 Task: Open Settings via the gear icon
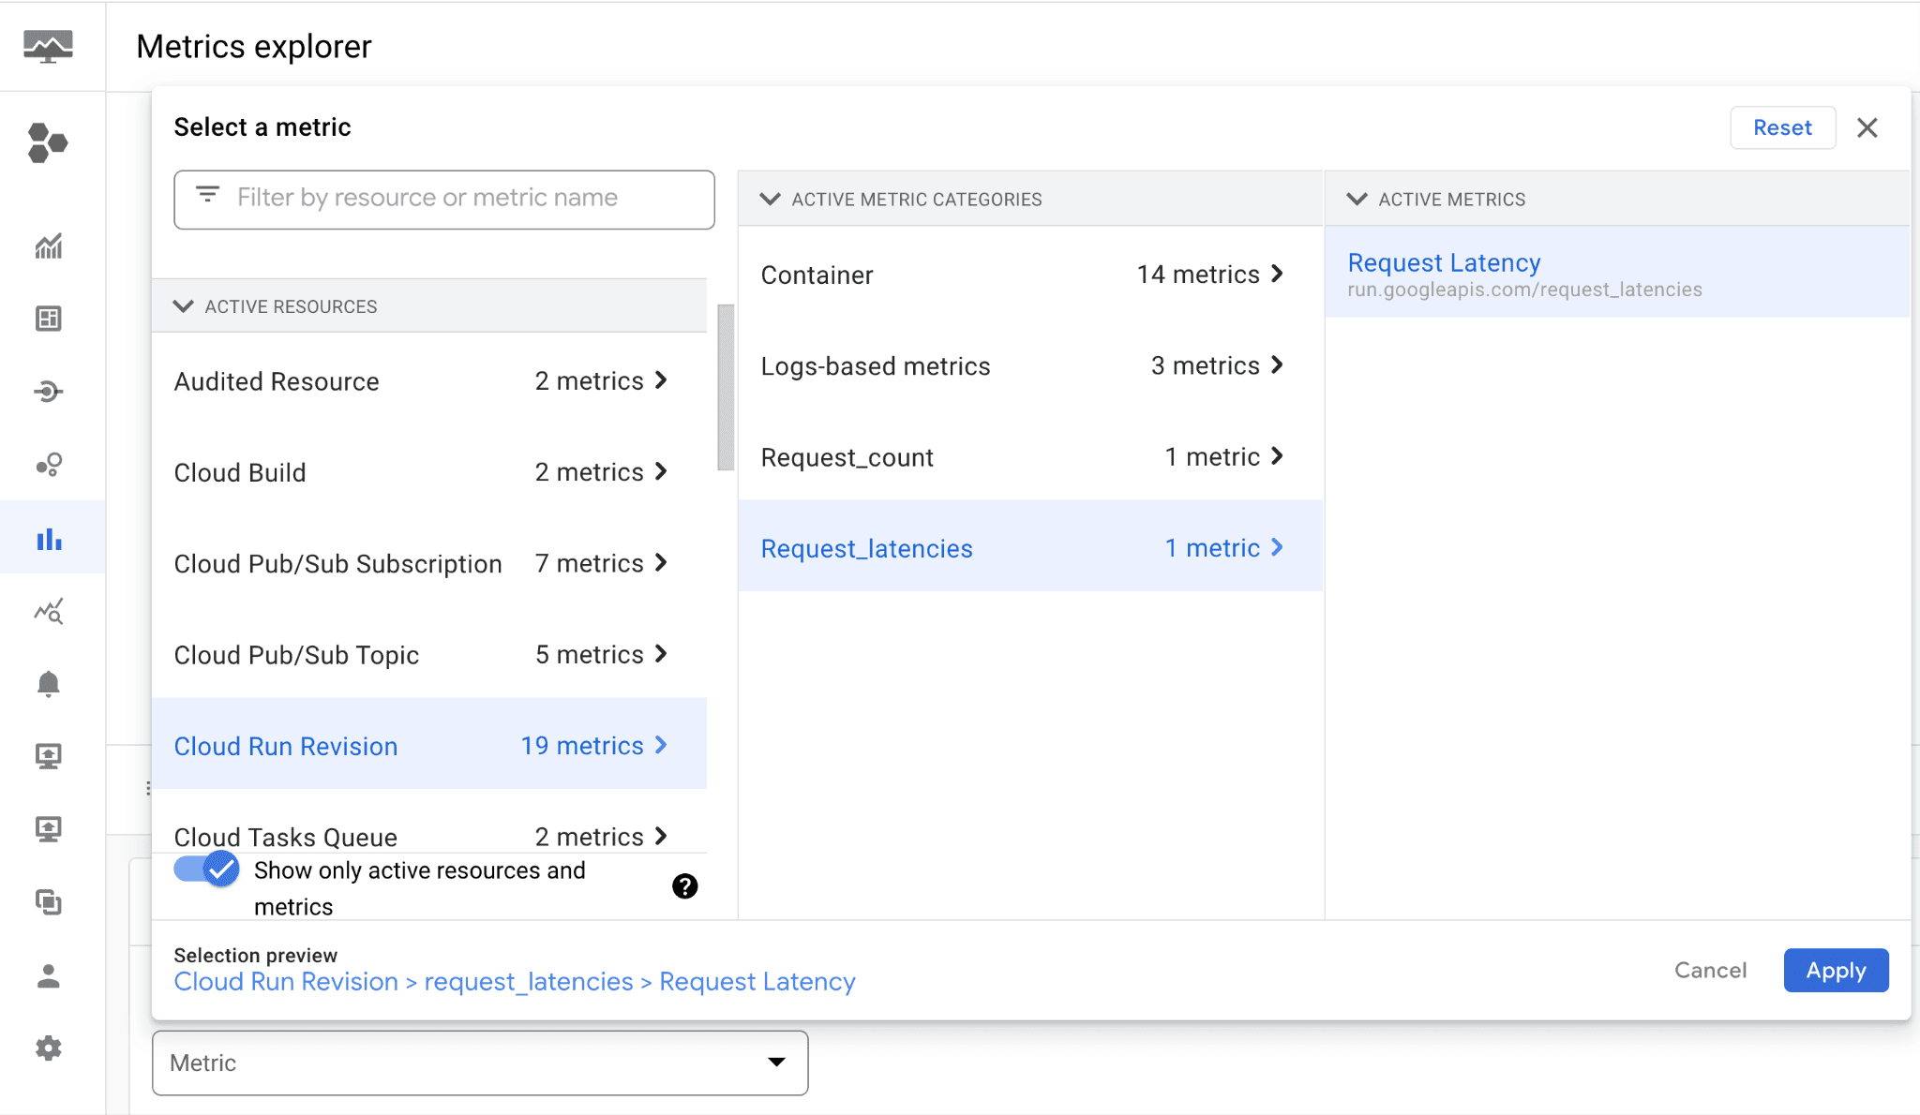coord(49,1048)
